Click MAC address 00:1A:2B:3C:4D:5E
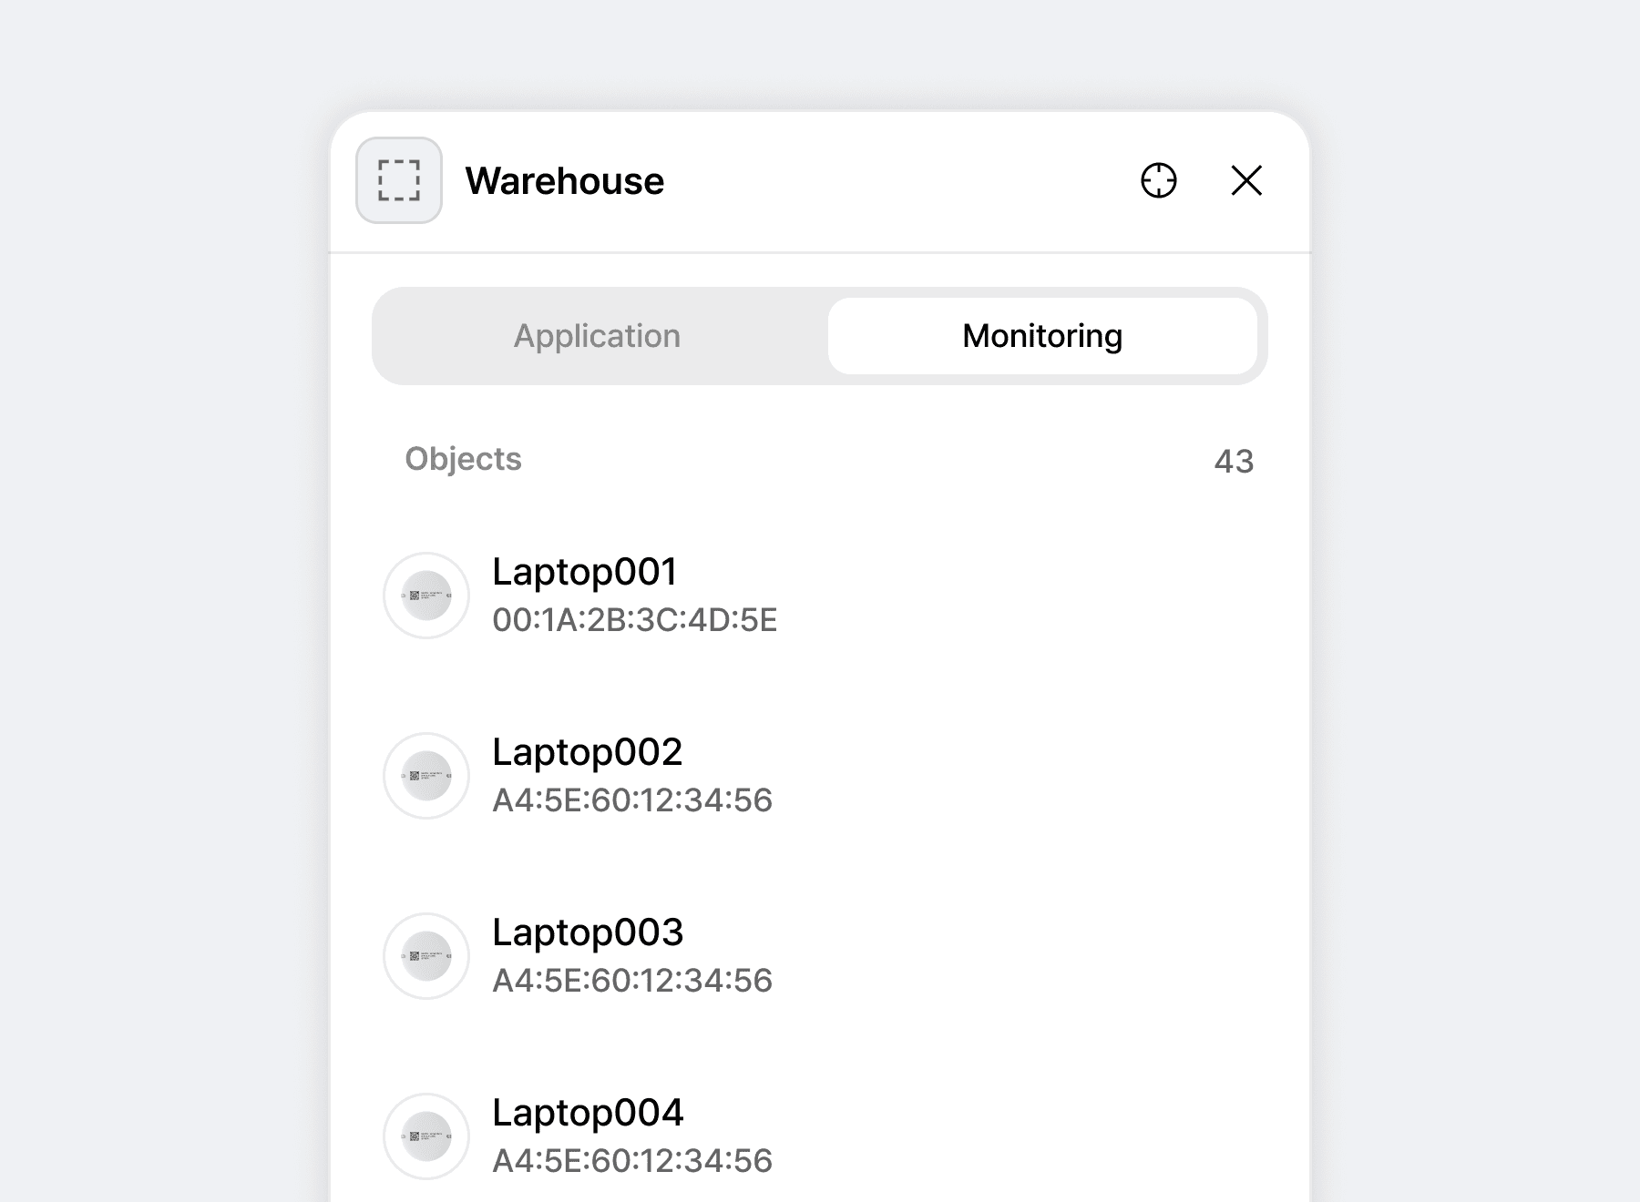The width and height of the screenshot is (1640, 1202). pyautogui.click(x=634, y=620)
